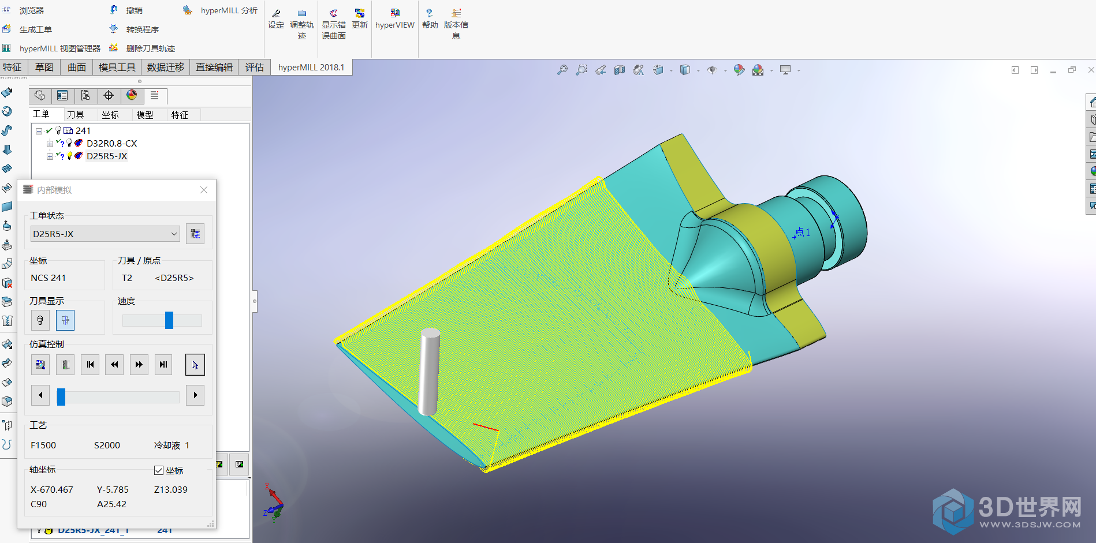The height and width of the screenshot is (543, 1096).
Task: Toggle the solid tool display button
Action: pos(40,320)
